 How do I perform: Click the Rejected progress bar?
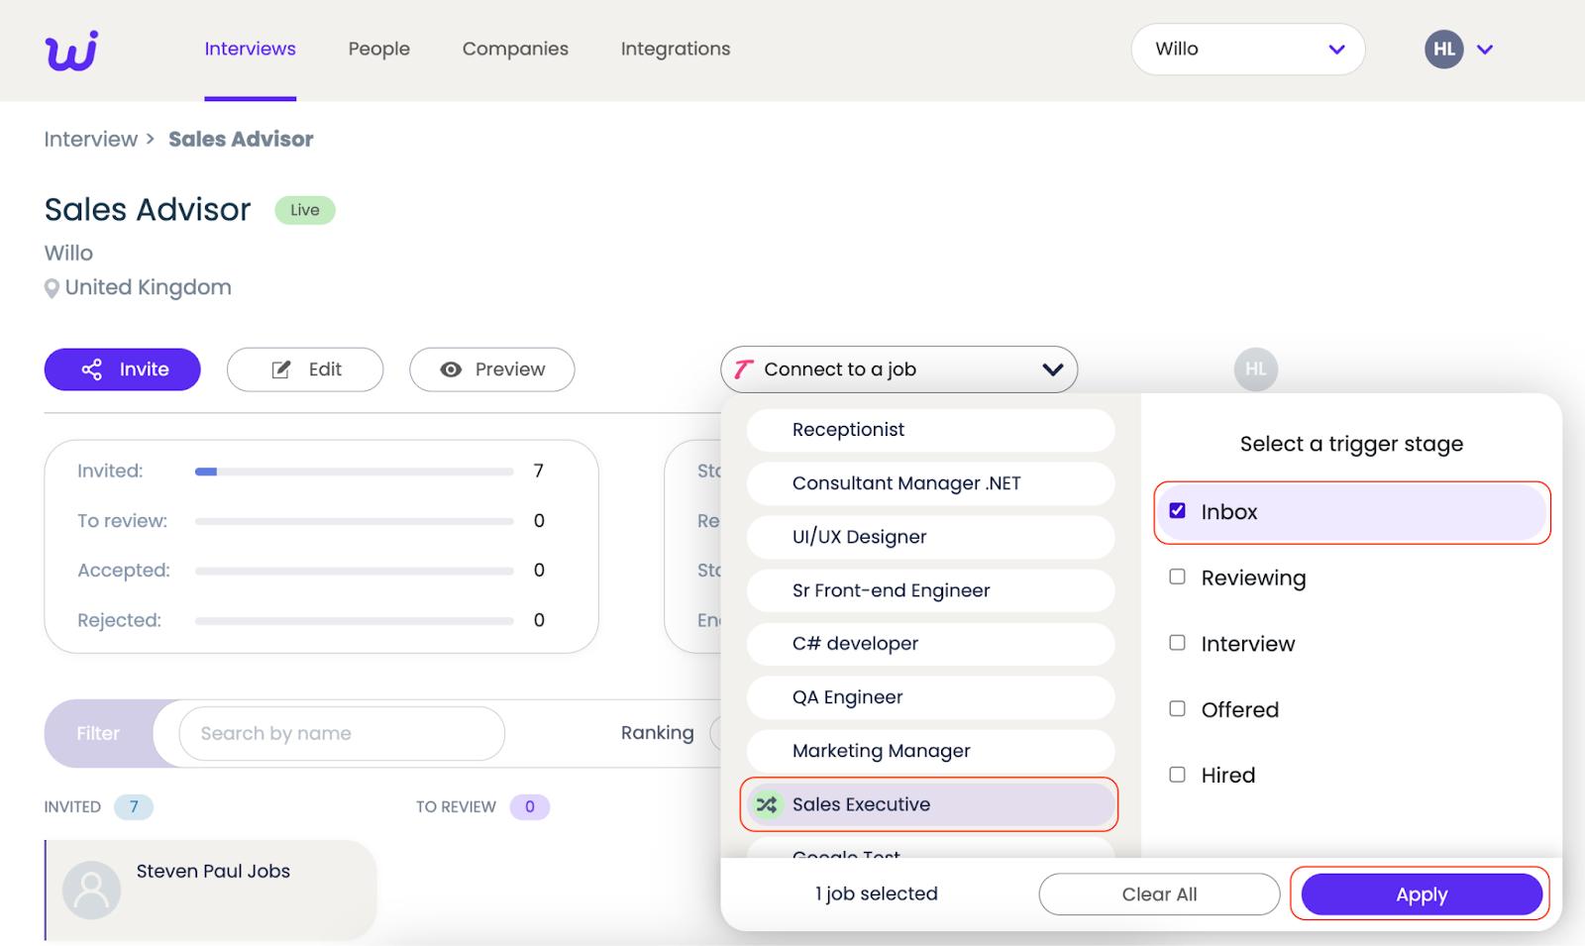point(355,621)
